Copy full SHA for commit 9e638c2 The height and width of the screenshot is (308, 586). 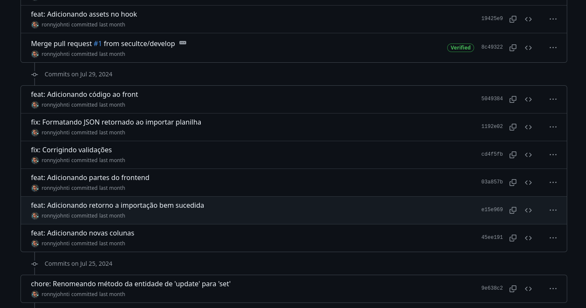[x=513, y=289]
